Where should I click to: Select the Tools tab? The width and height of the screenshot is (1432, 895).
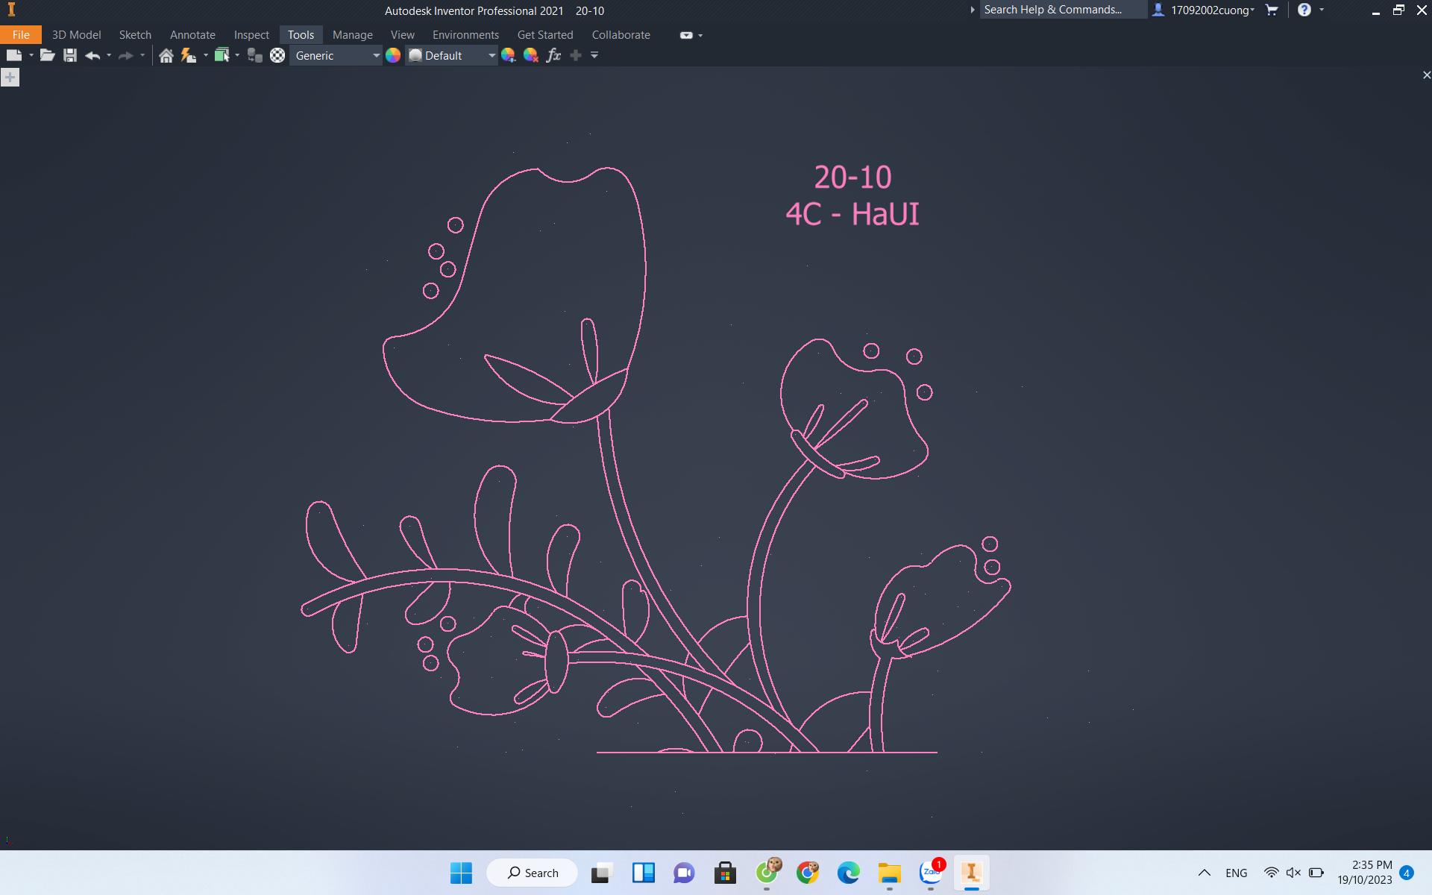pyautogui.click(x=301, y=34)
